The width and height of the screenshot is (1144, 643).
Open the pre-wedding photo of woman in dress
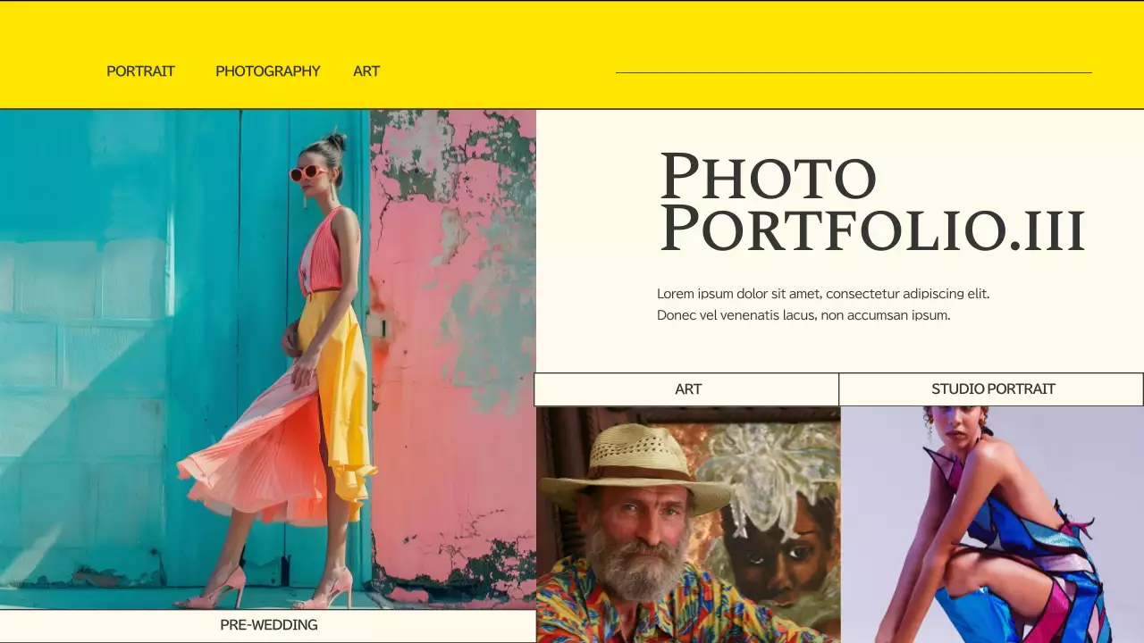click(x=268, y=357)
